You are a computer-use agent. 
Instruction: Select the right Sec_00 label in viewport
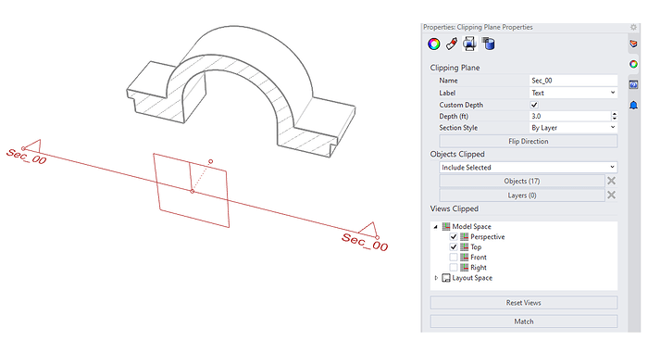[x=365, y=243]
